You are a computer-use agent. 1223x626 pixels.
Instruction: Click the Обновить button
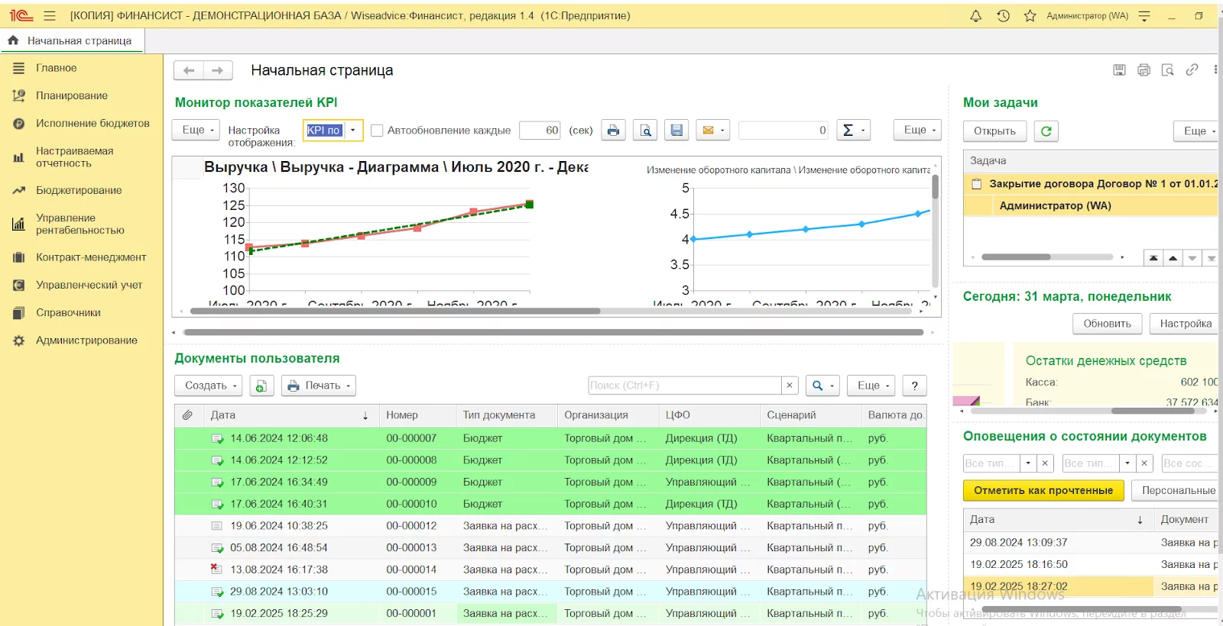tap(1106, 324)
